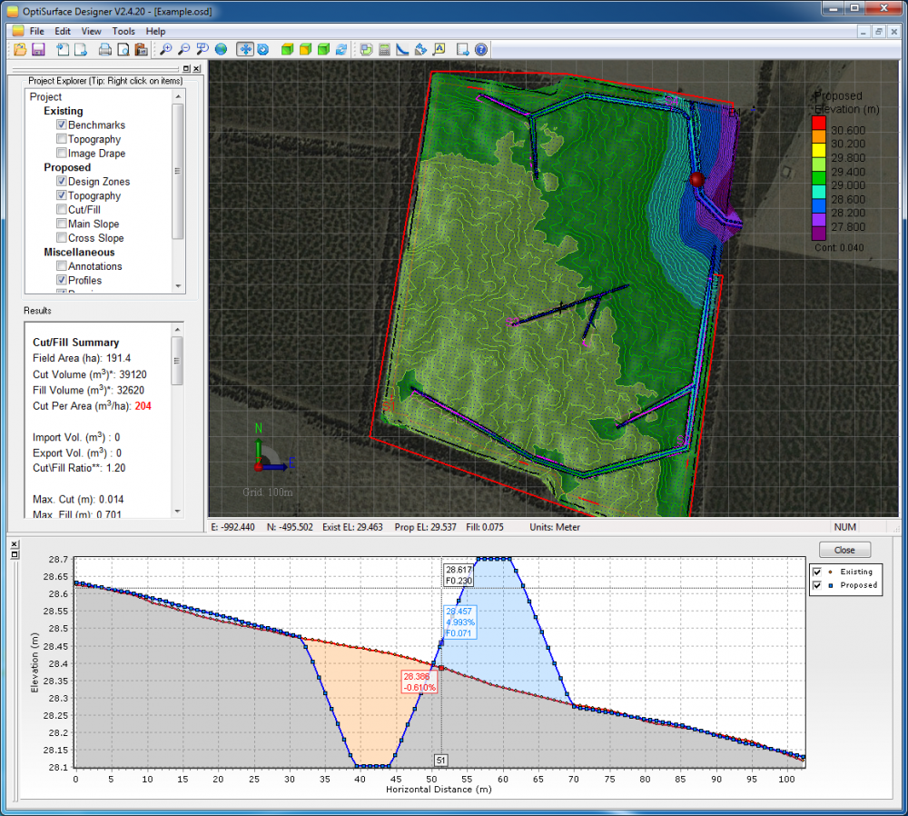908x816 pixels.
Task: Click the Cut/Fill Summary heading
Action: [76, 343]
